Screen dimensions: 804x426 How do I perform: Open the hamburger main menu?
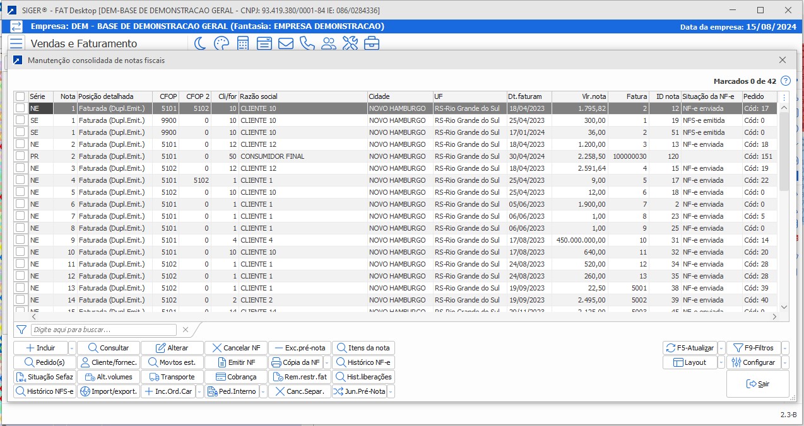click(16, 43)
